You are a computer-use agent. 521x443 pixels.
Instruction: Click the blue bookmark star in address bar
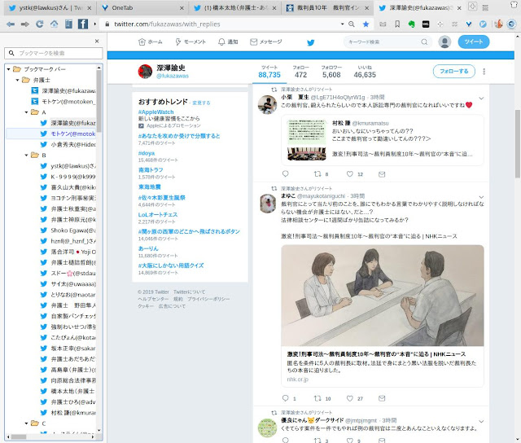point(366,24)
